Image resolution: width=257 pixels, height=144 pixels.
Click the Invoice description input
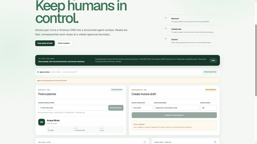click(x=176, y=108)
